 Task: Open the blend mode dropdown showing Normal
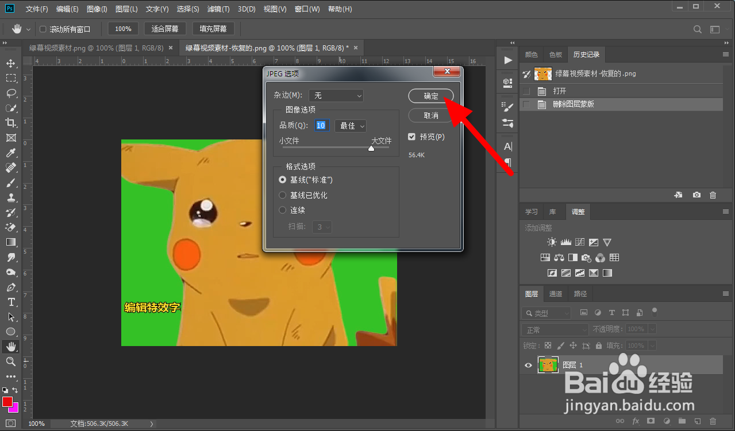pyautogui.click(x=555, y=329)
